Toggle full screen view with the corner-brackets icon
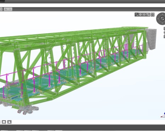The width and height of the screenshot is (165, 131). pos(153,15)
